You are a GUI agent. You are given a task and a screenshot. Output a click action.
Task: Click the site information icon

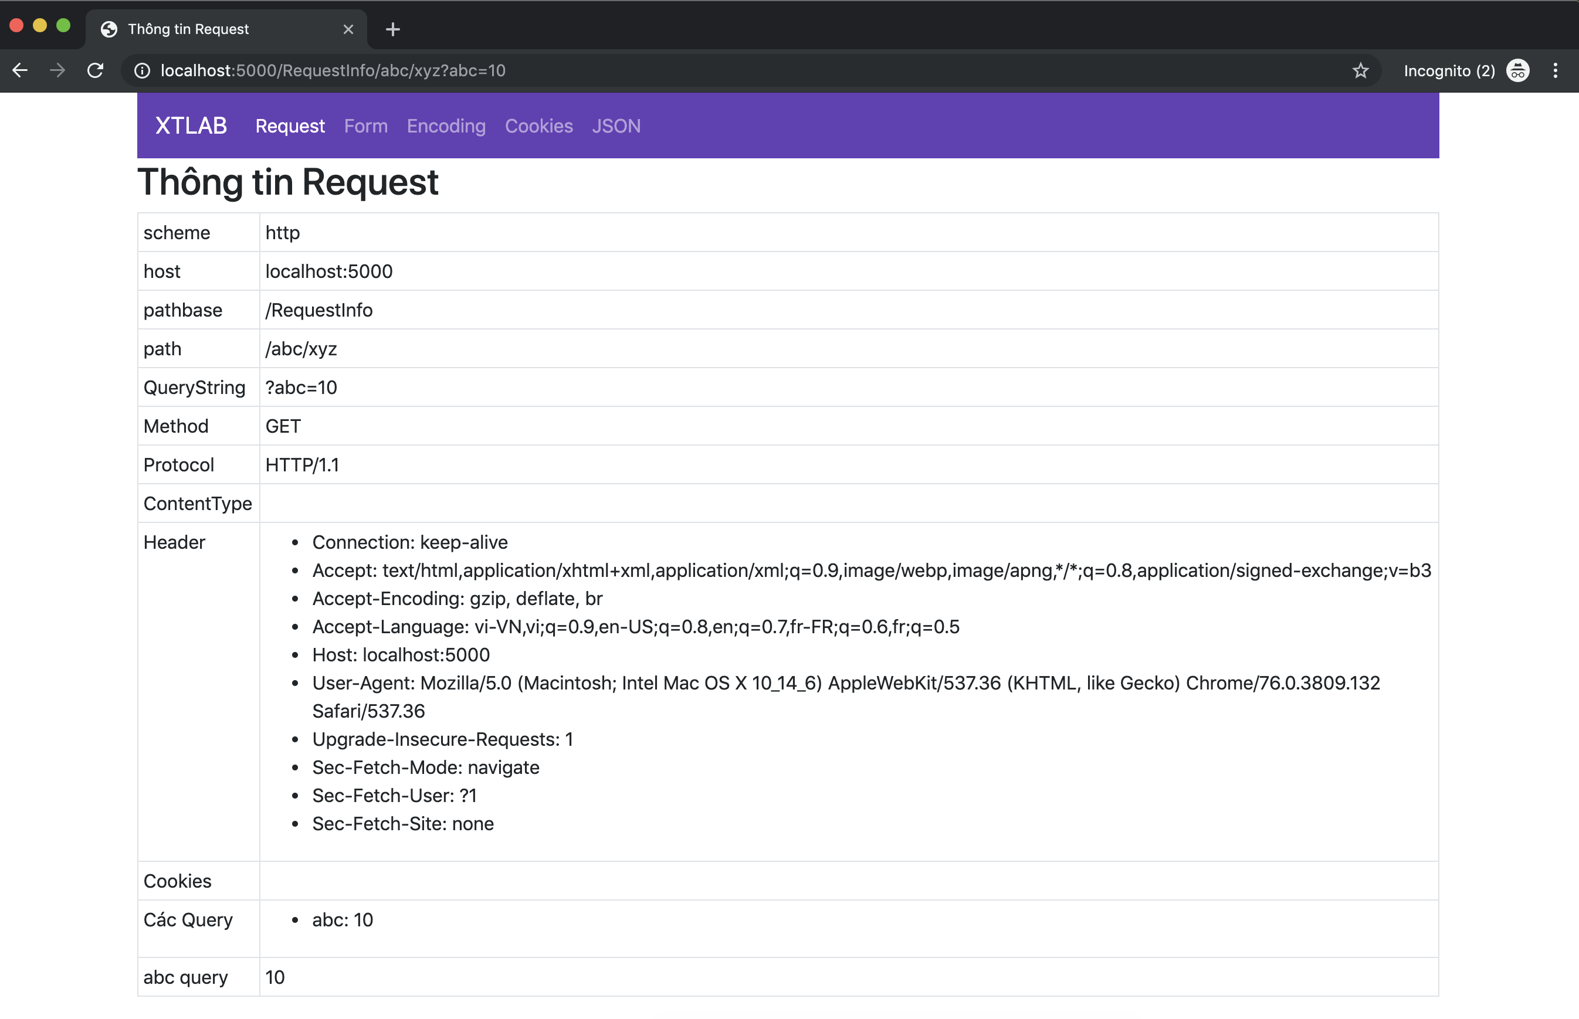point(141,71)
